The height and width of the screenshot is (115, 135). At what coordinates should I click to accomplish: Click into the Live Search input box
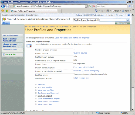click(112, 6)
